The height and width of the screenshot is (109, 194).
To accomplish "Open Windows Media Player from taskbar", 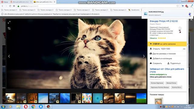I will pyautogui.click(x=11, y=107).
